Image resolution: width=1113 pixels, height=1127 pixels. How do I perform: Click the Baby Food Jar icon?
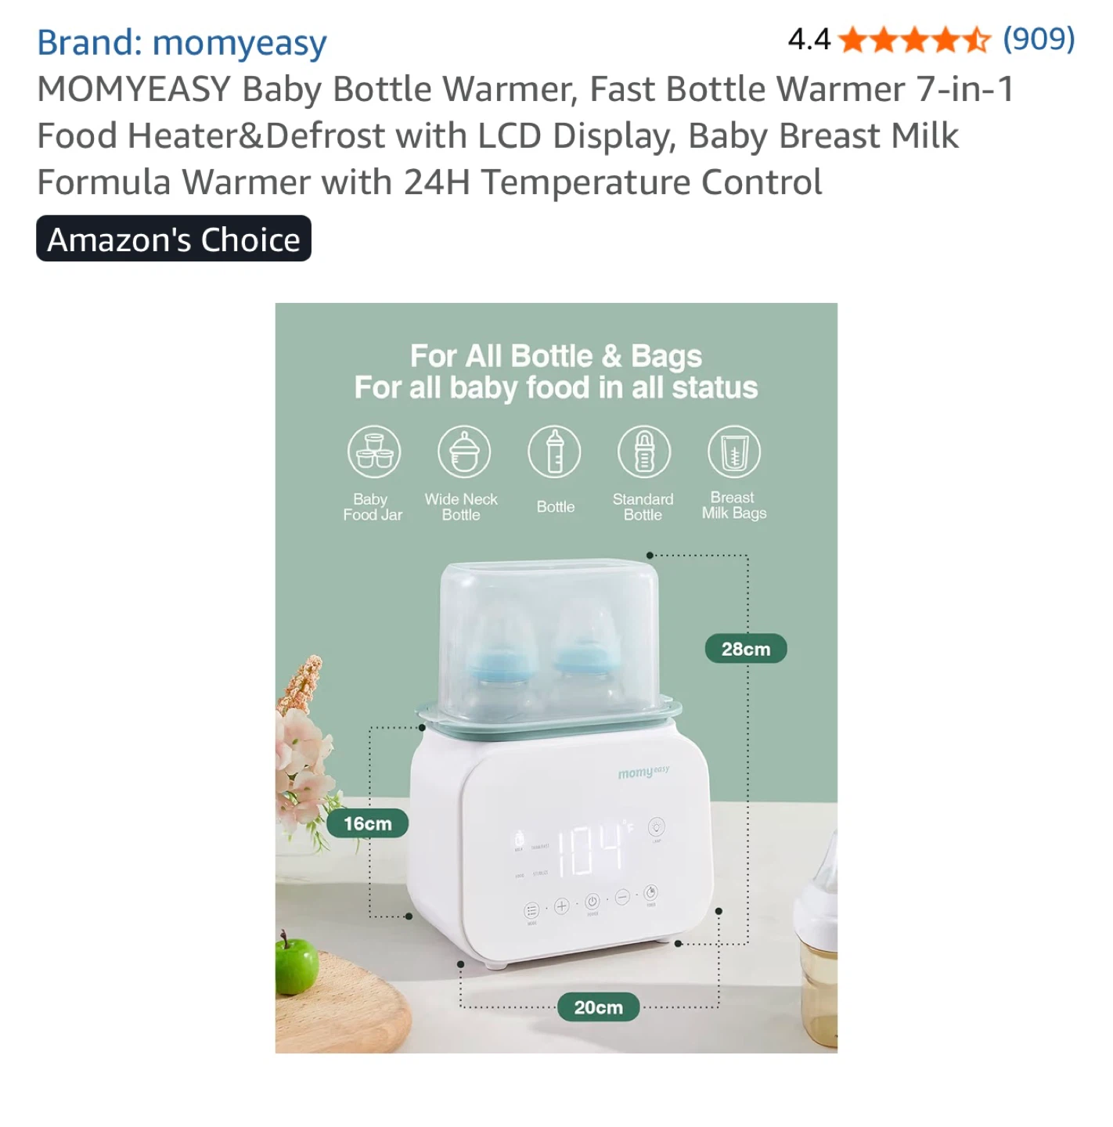click(374, 452)
